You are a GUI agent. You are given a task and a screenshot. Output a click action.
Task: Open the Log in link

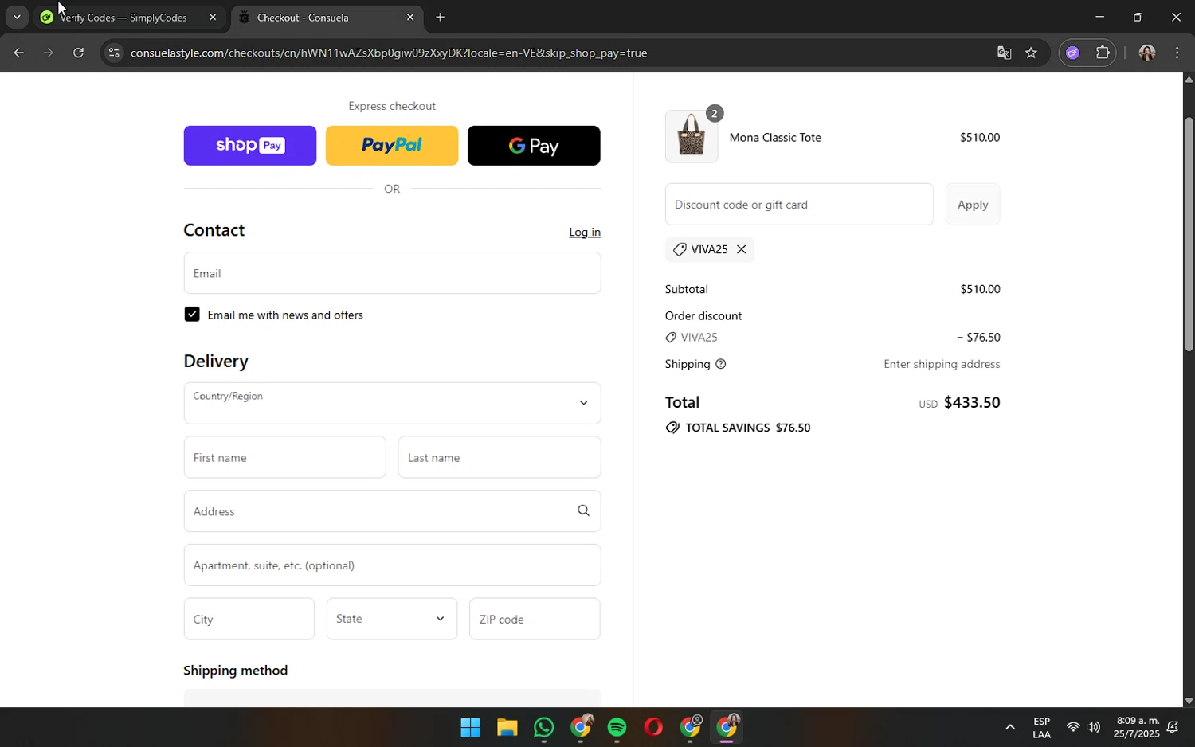585,232
